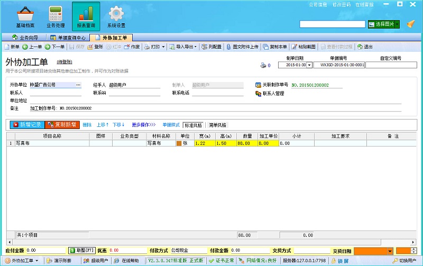Click the 退出 exit toolbar icon
Viewport: 423px width, 266px height.
tap(364, 47)
